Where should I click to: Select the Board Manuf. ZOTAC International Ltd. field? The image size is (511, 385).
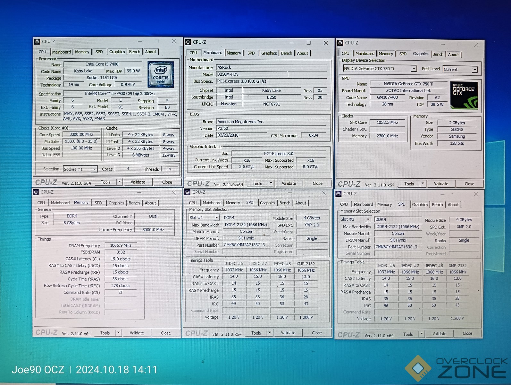coord(408,90)
